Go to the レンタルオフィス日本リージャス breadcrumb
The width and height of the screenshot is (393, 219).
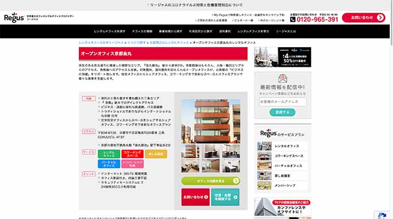pos(101,43)
